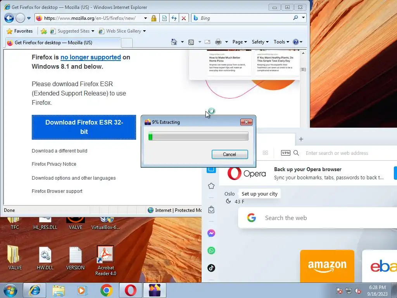Screen dimensions: 397x298
Task: Click 'Download options and other languages' link
Action: pos(74,178)
